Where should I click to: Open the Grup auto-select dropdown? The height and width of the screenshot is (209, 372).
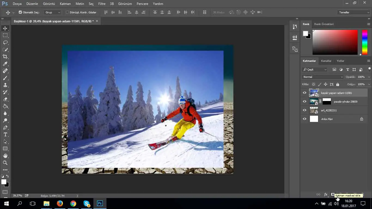[x=53, y=12]
